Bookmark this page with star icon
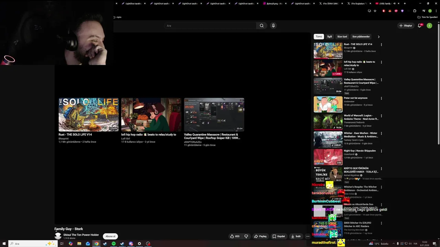Image resolution: width=440 pixels, height=247 pixels. pyautogui.click(x=375, y=11)
